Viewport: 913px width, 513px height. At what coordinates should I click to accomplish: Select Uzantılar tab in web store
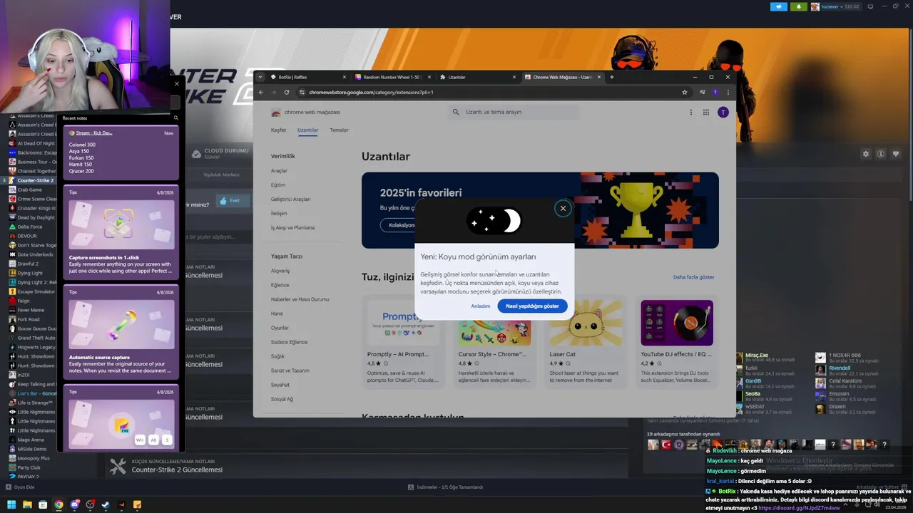point(307,130)
